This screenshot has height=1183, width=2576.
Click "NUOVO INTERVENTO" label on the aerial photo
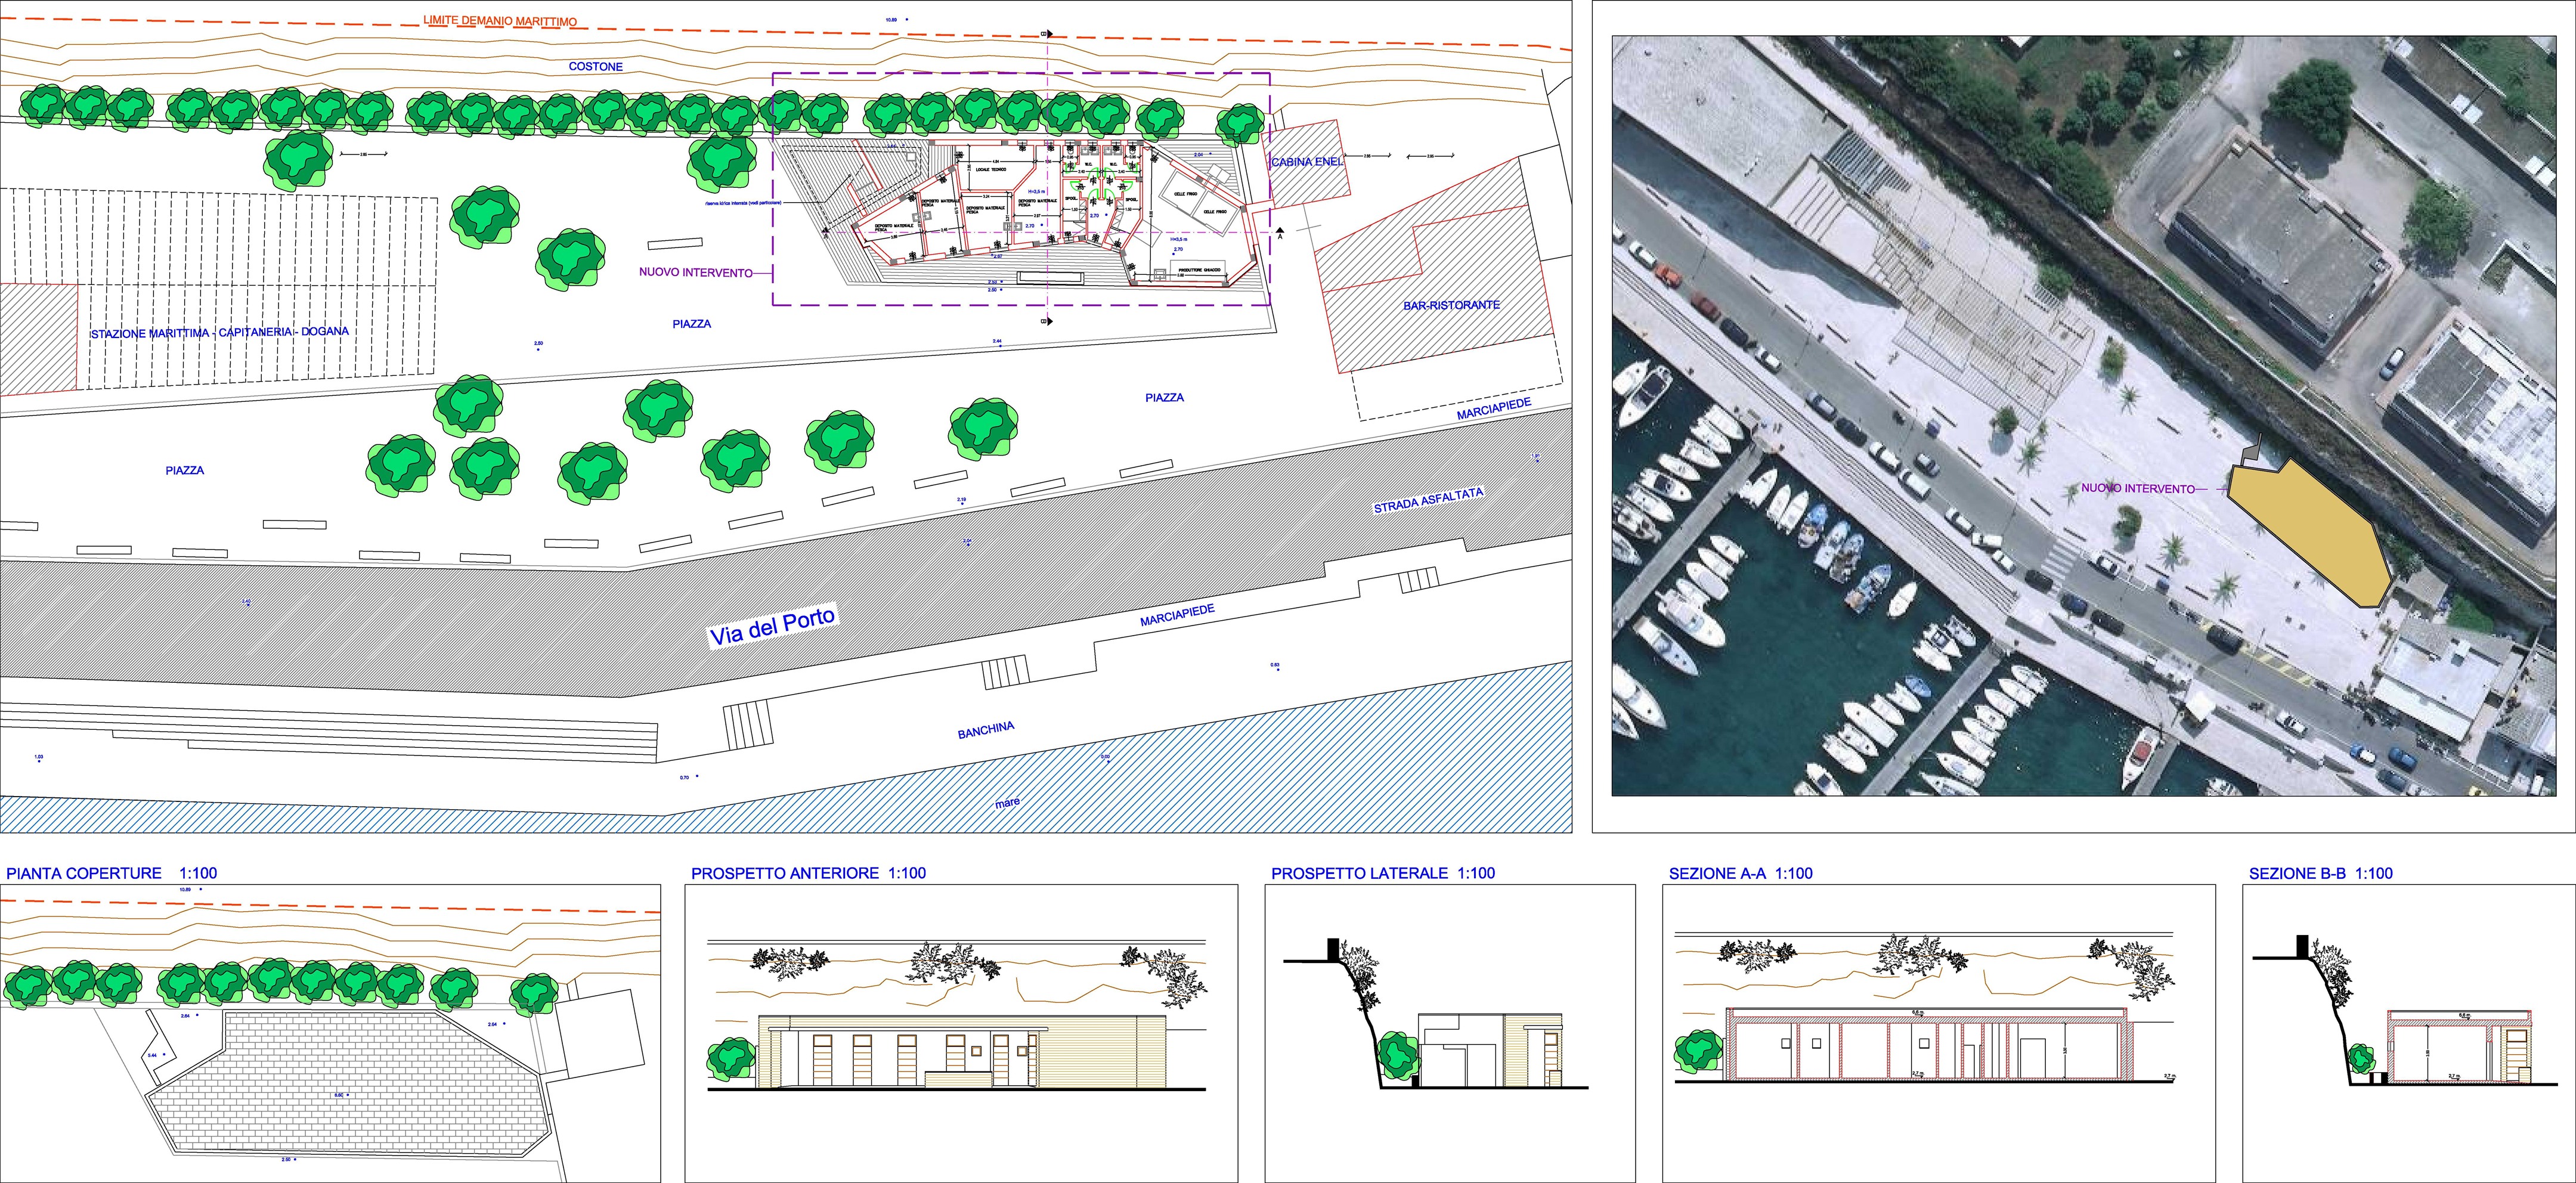coord(2138,489)
